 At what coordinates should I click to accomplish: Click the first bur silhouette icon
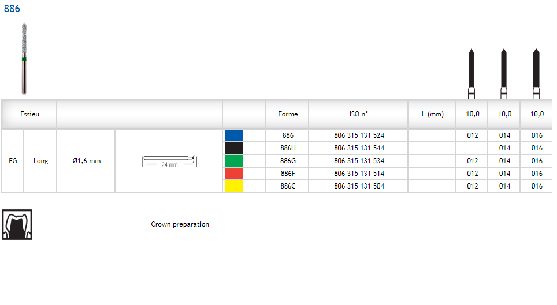472,74
